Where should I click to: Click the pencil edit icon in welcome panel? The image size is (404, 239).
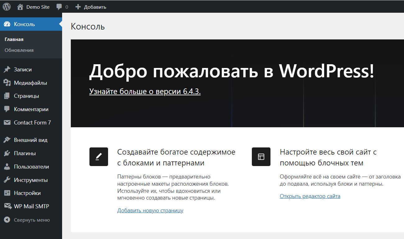tap(99, 157)
